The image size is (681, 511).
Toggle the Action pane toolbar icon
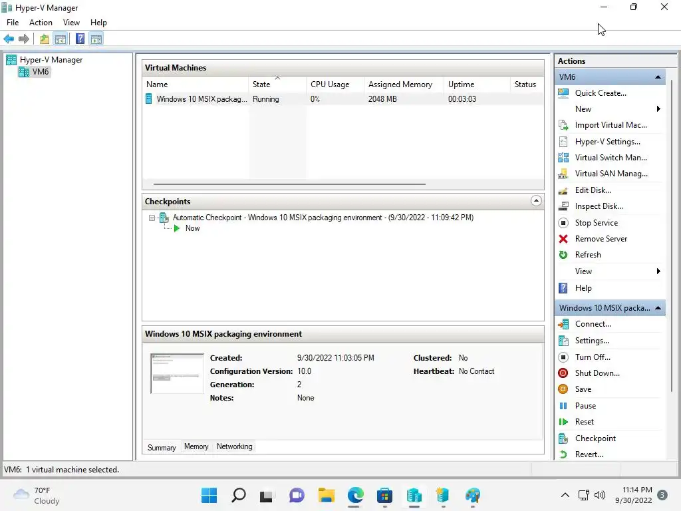pos(96,39)
